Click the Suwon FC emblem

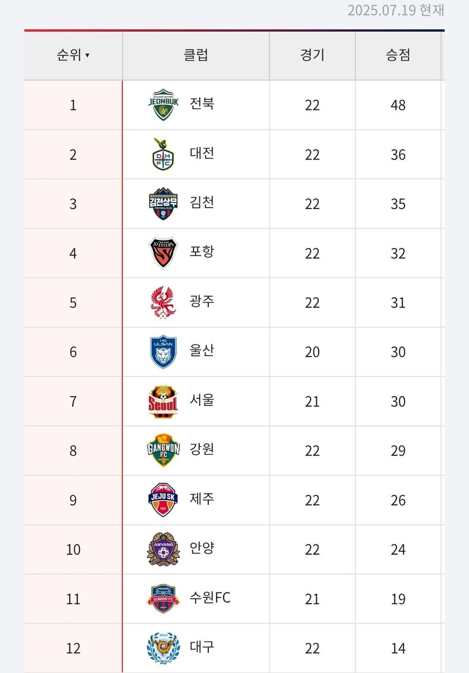click(x=164, y=599)
